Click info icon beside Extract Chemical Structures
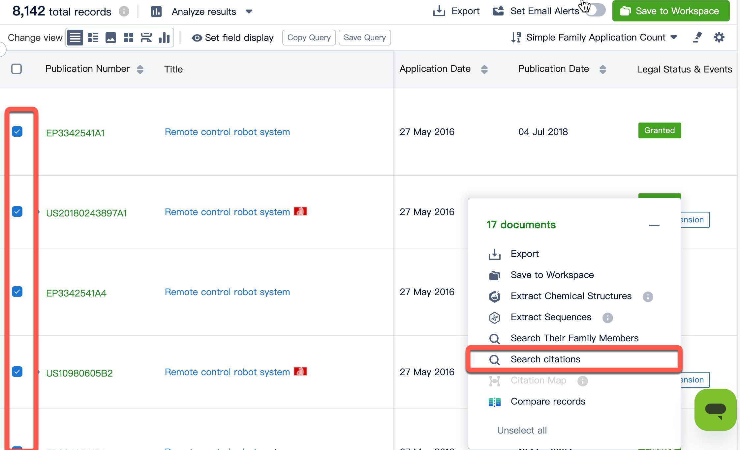The image size is (740, 450). (x=648, y=296)
